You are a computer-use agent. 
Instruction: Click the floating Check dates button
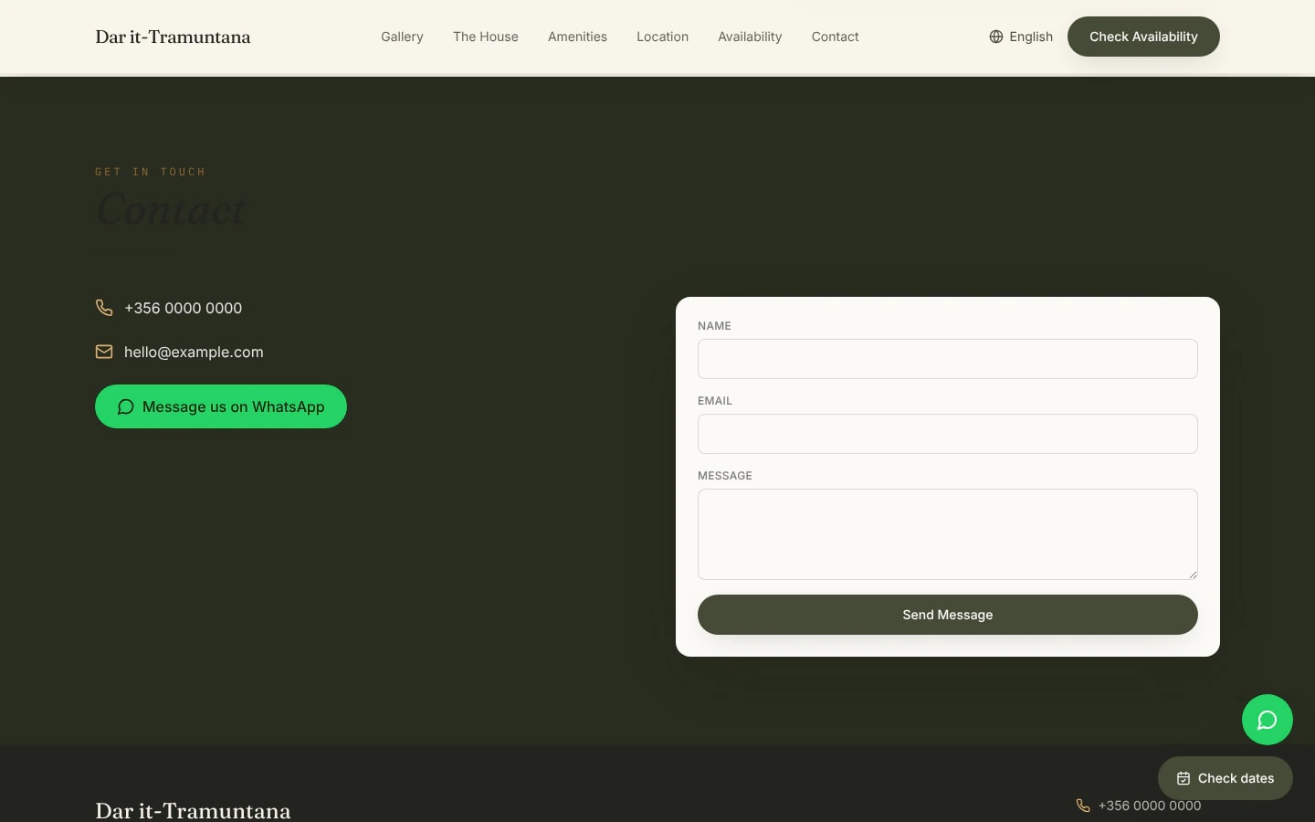[1226, 778]
